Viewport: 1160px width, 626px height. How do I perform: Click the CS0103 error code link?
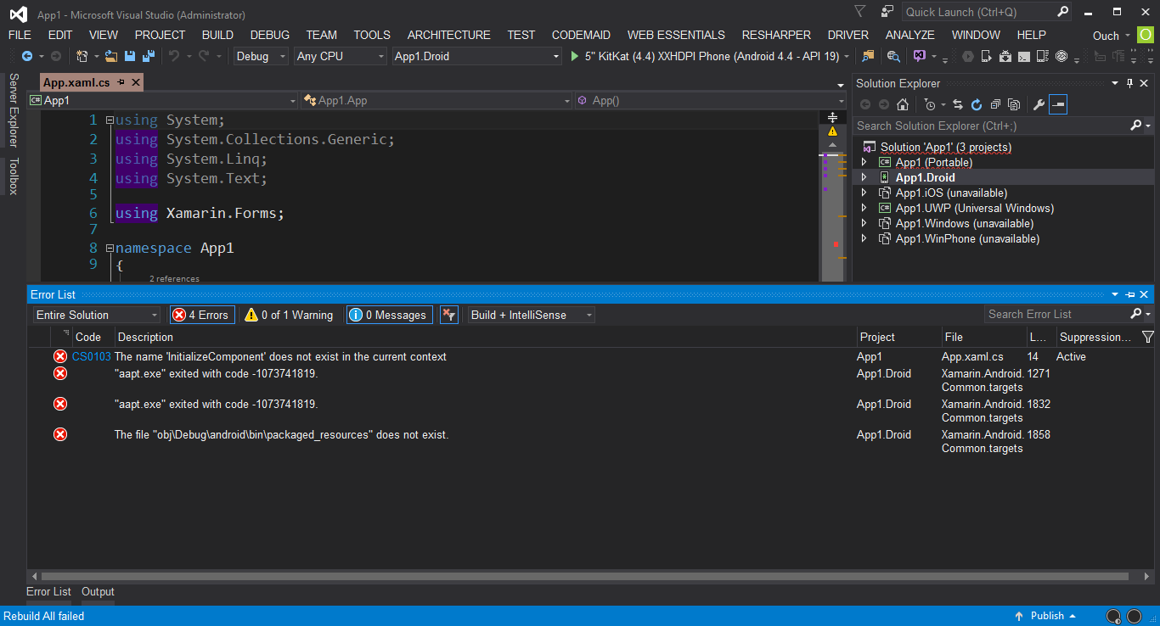point(91,357)
